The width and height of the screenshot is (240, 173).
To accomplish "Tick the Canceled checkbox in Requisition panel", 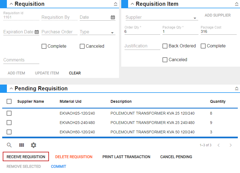I will (82, 46).
